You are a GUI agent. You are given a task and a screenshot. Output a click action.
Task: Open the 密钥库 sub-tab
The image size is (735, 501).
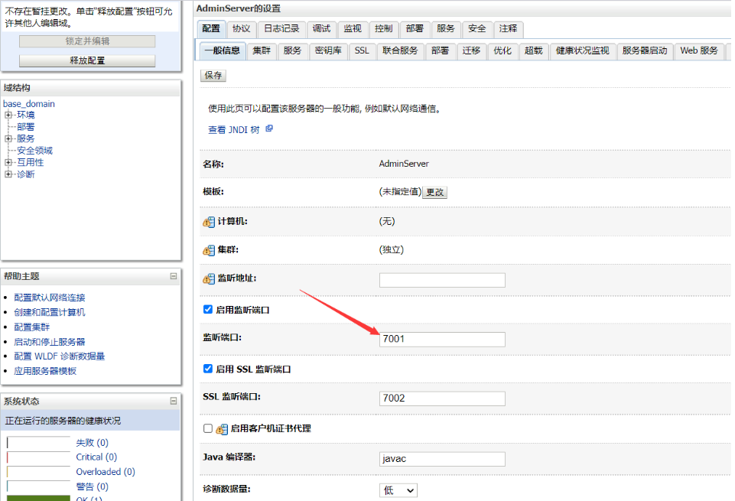coord(327,51)
